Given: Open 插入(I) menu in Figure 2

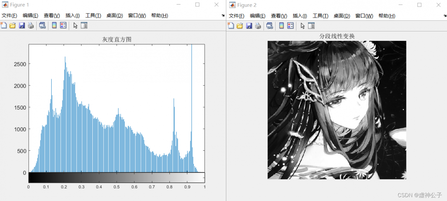Looking at the screenshot, I should point(300,16).
